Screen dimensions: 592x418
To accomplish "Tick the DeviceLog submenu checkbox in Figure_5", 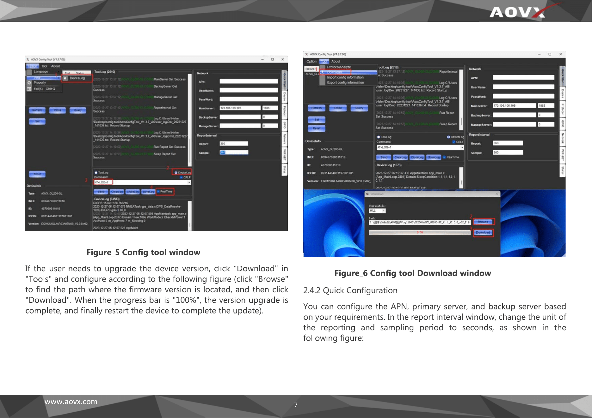I will [65, 78].
